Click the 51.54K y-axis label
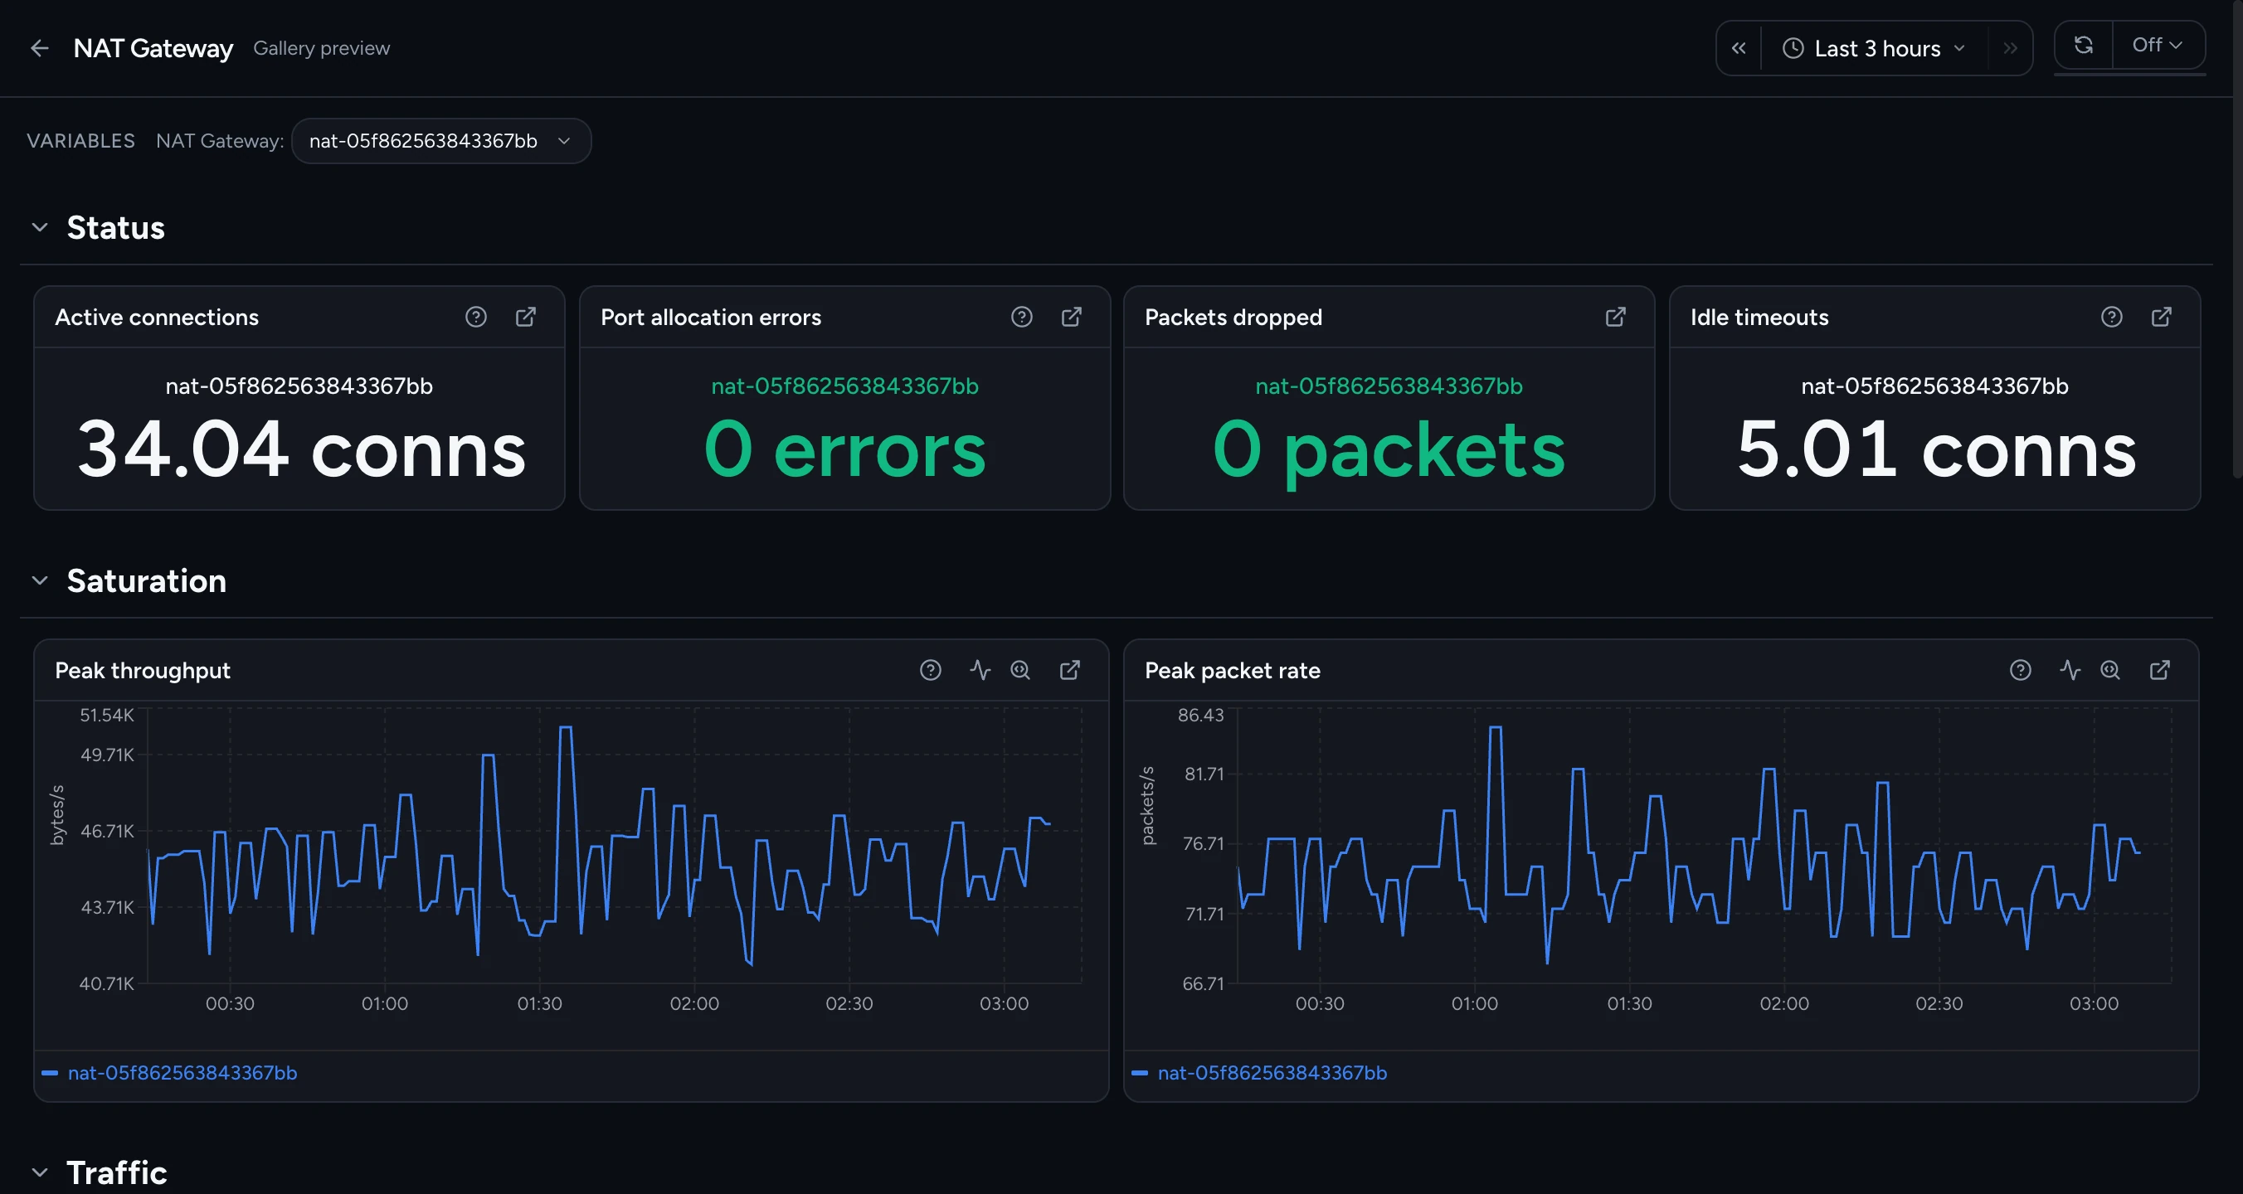The image size is (2243, 1194). tap(107, 715)
